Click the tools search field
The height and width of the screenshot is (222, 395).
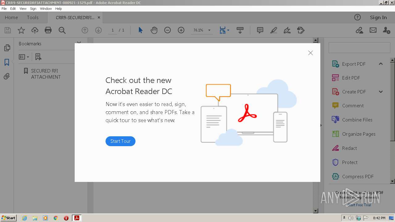(359, 48)
